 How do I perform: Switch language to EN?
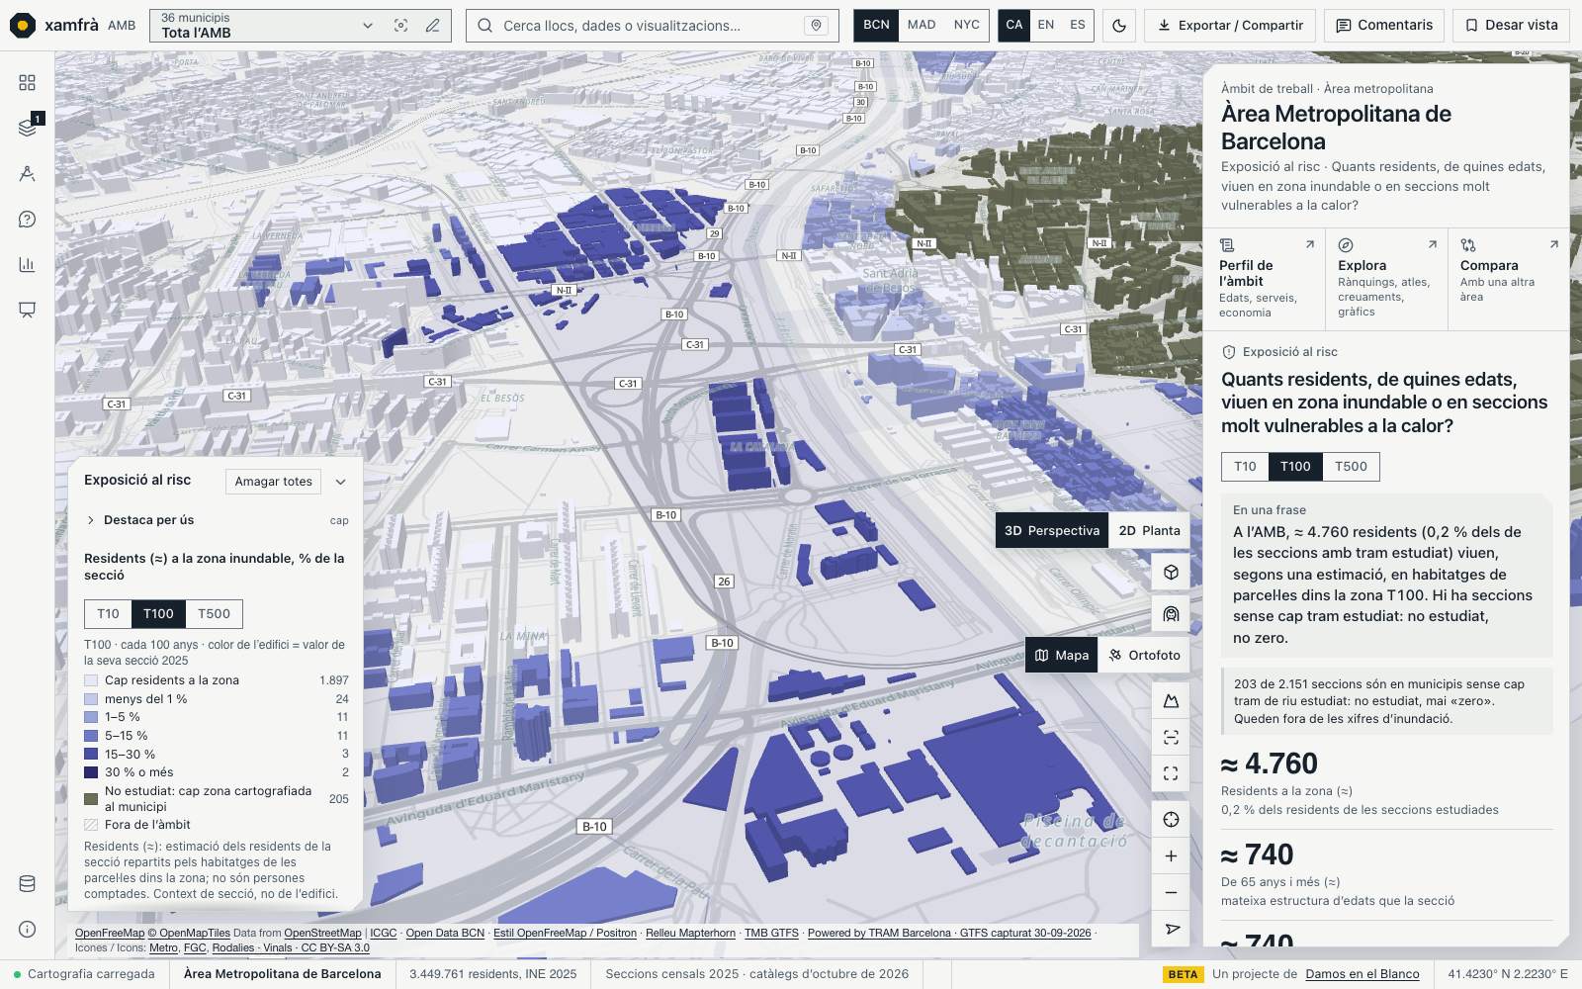tap(1045, 26)
